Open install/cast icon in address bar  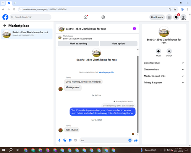click(170, 10)
